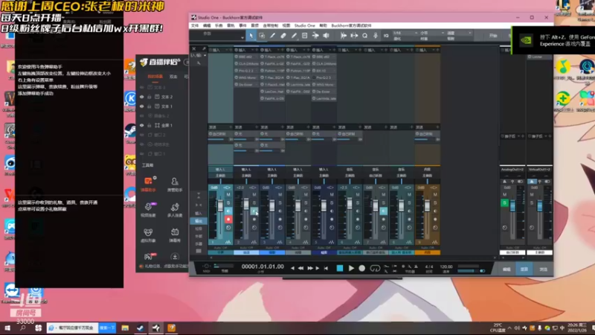Open the 小节 timebase dropdown
Viewport: 595px width, 335px height.
click(432, 33)
